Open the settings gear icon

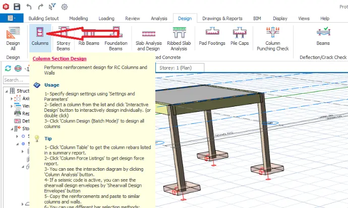[65, 7]
